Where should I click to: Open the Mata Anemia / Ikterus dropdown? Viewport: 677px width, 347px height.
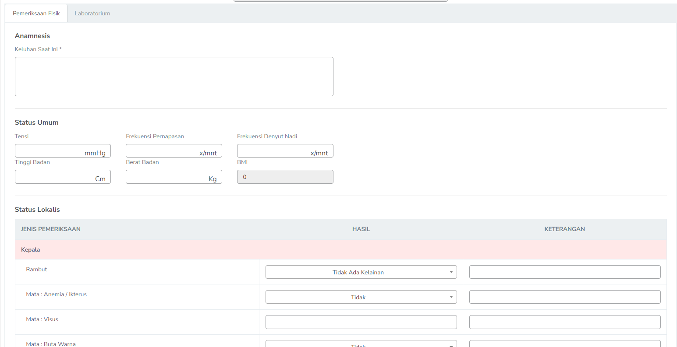coord(361,297)
